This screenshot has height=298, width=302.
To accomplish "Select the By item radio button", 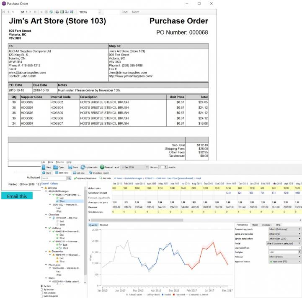I will click(41, 285).
